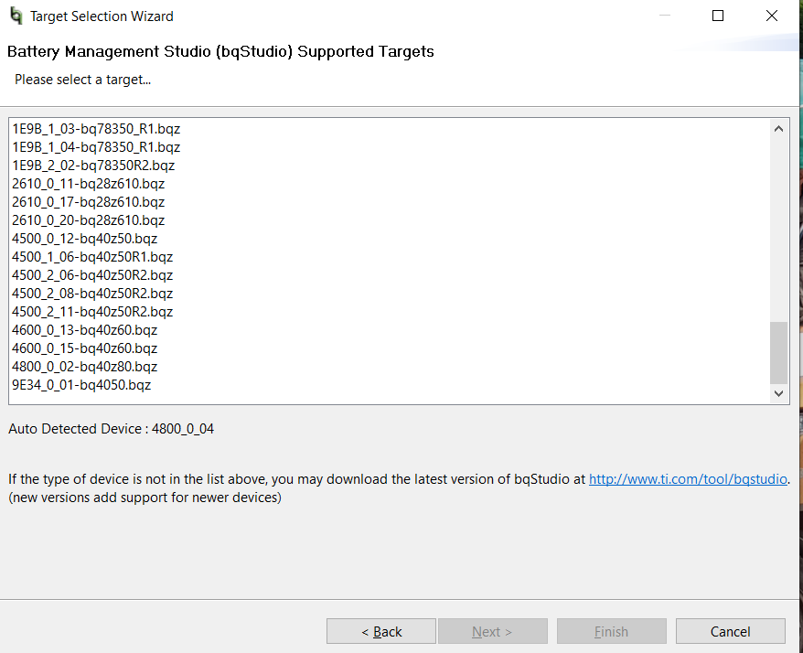The height and width of the screenshot is (653, 803).
Task: Click scrollbar down arrow in target list
Action: pyautogui.click(x=778, y=393)
